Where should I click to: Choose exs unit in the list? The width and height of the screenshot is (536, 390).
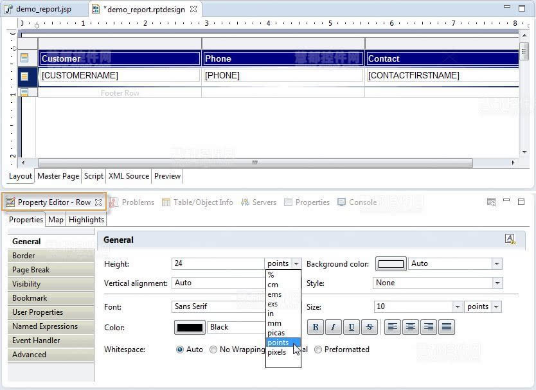pos(283,304)
